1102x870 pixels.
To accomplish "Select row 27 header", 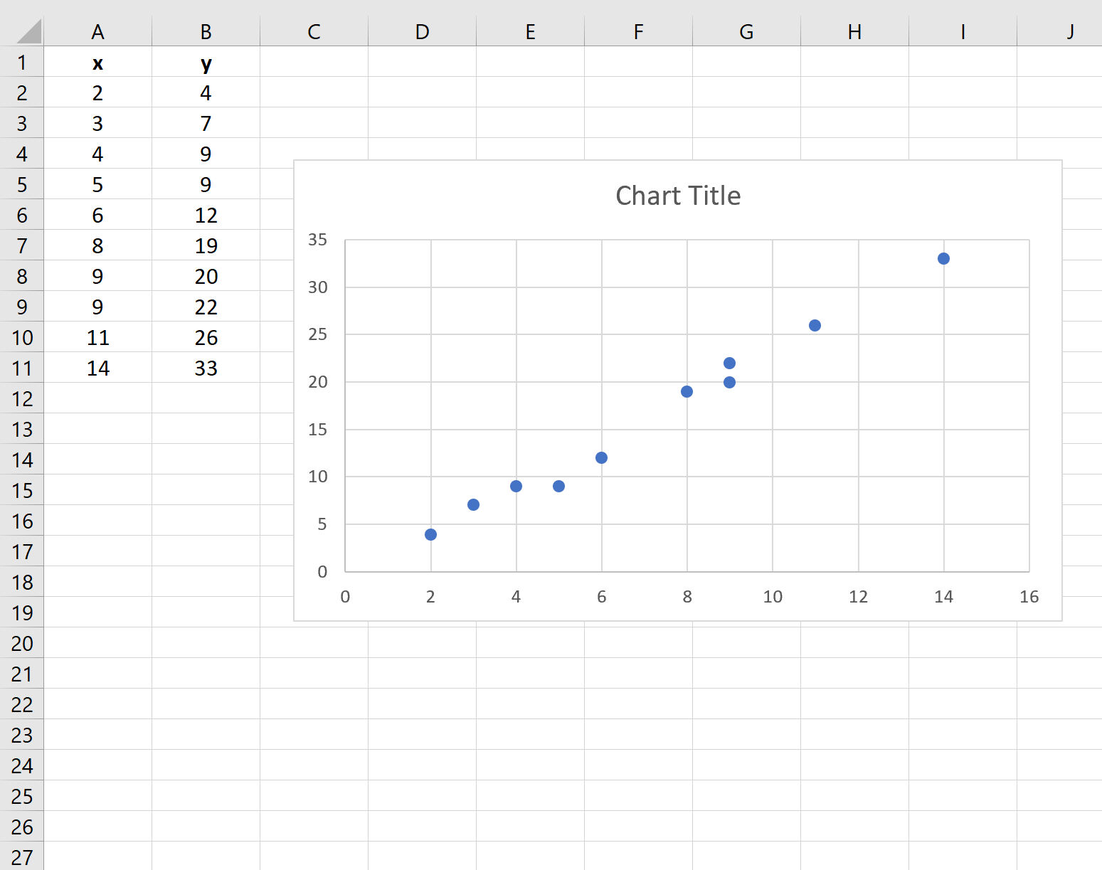I will click(22, 856).
